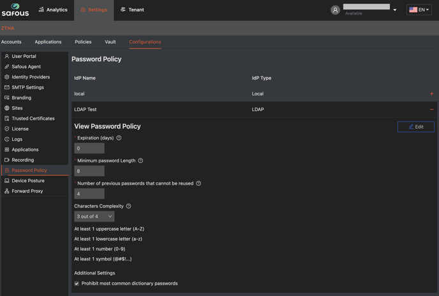
Task: Click help icon for previous passwords reuse
Action: [x=198, y=183]
